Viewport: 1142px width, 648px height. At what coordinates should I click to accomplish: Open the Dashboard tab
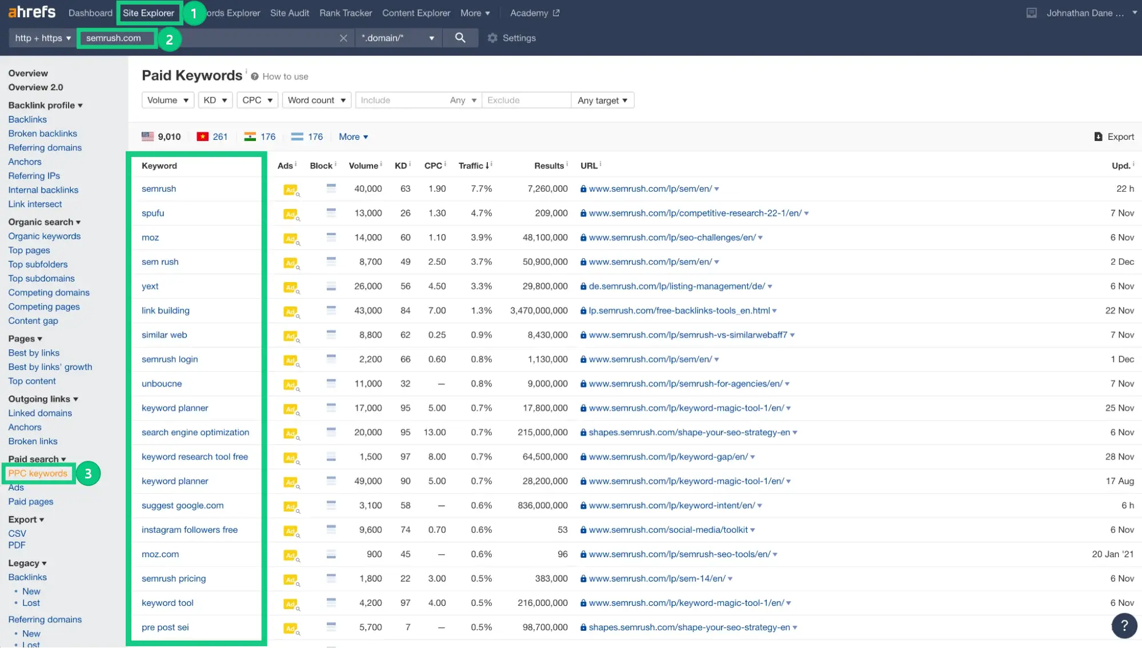pyautogui.click(x=90, y=13)
